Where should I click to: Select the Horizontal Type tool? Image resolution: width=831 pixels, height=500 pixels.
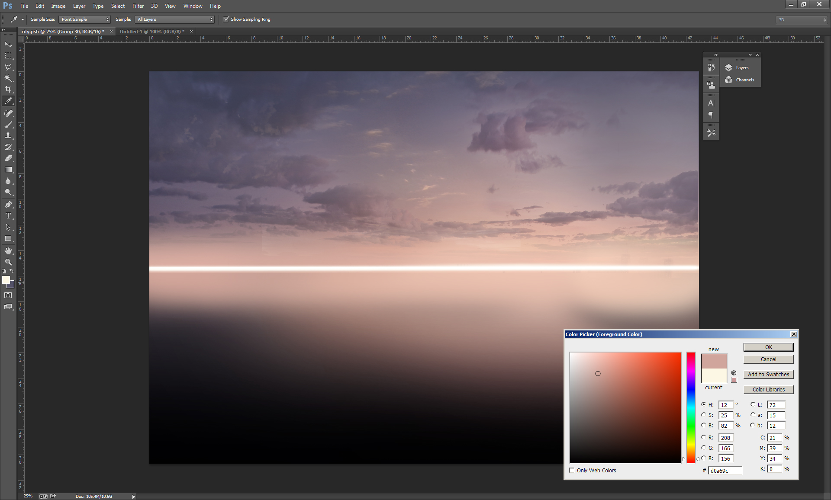[x=8, y=216]
